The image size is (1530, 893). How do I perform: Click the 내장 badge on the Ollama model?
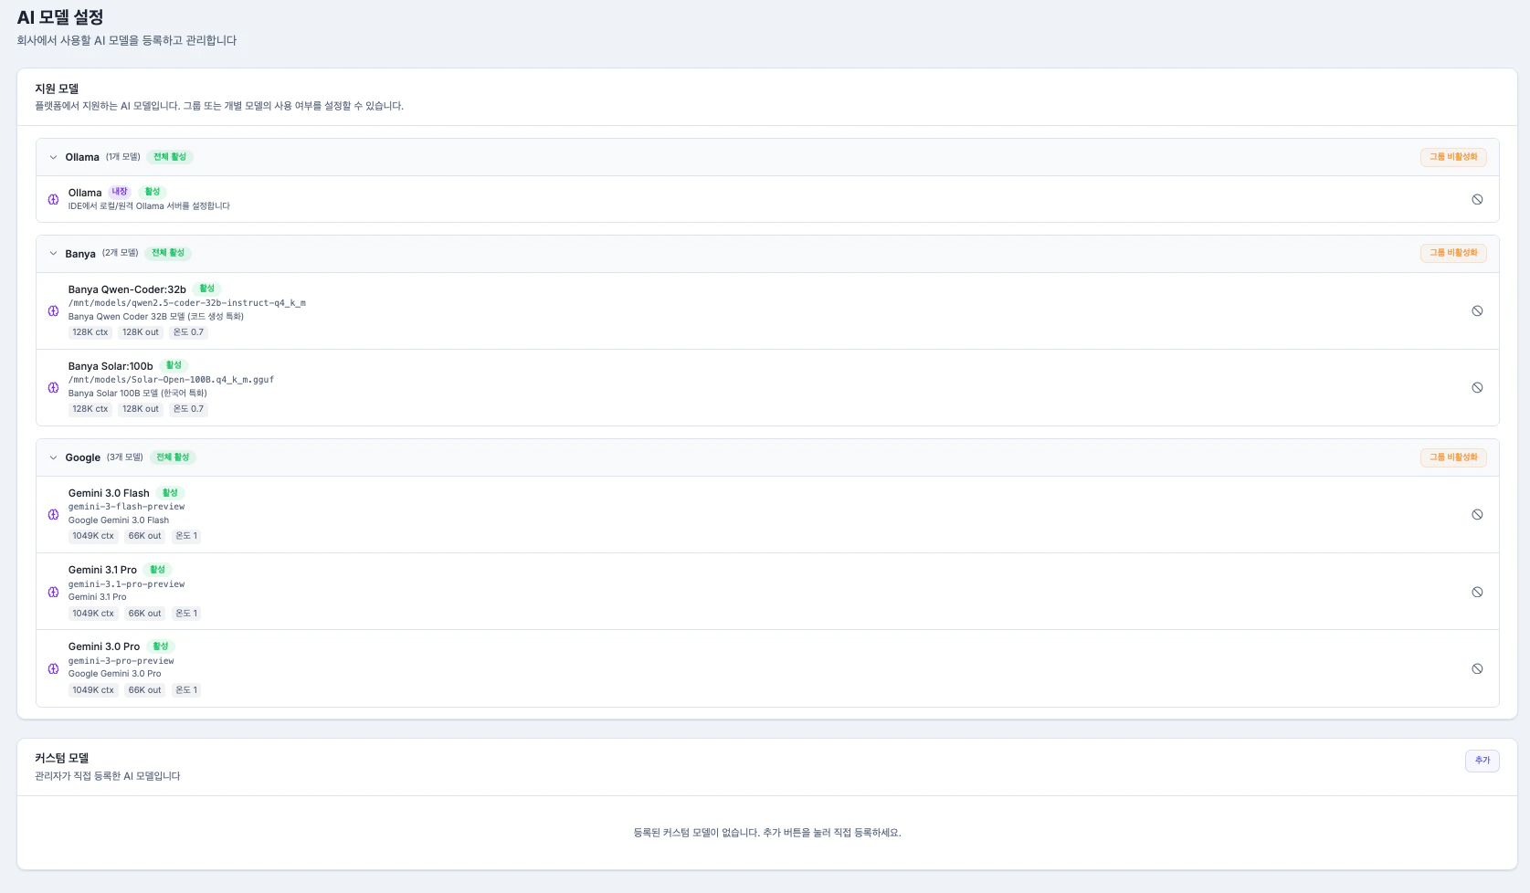(x=120, y=192)
